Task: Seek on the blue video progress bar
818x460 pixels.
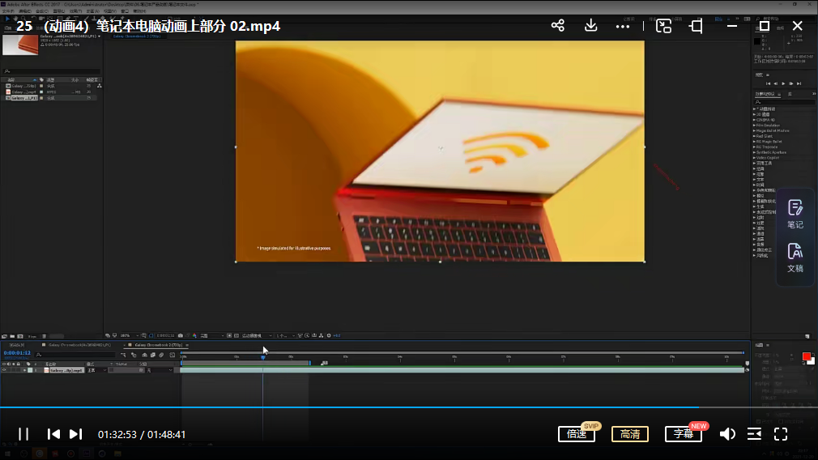Action: [x=409, y=407]
